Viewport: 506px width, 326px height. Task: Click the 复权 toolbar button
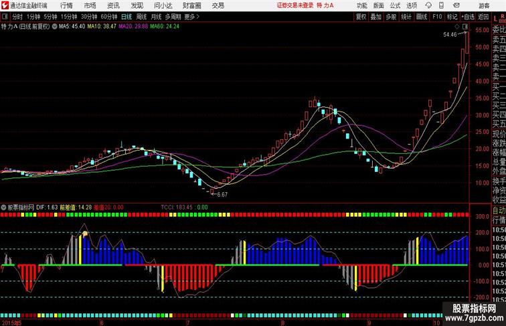coord(361,17)
